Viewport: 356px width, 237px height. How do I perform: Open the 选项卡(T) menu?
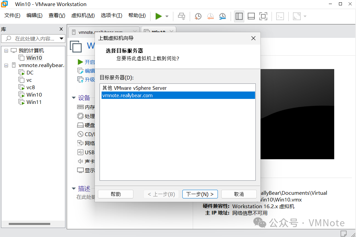111,15
